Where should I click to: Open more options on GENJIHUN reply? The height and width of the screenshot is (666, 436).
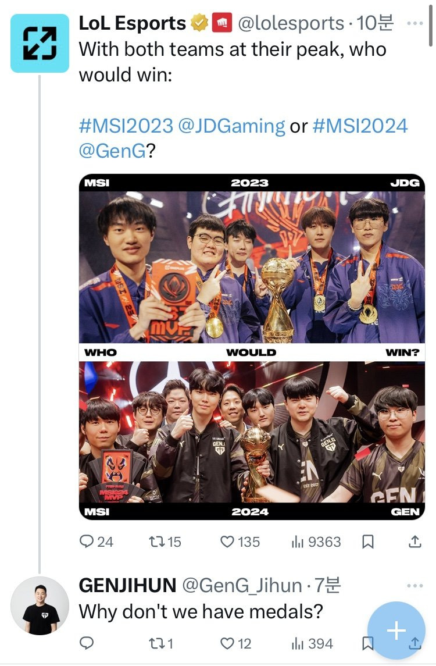(x=414, y=586)
